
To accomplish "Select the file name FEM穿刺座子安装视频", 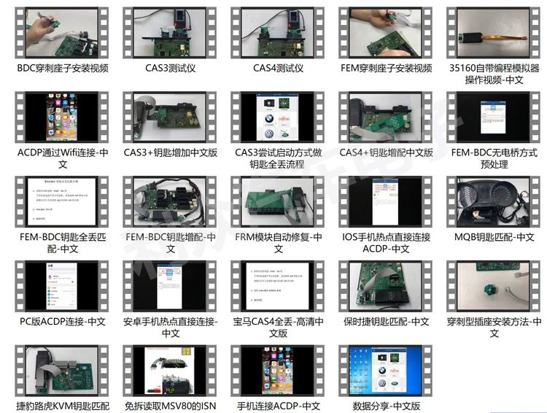I will click(386, 68).
